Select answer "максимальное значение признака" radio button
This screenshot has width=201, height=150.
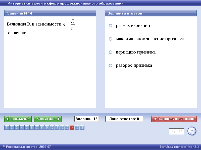(x=110, y=39)
